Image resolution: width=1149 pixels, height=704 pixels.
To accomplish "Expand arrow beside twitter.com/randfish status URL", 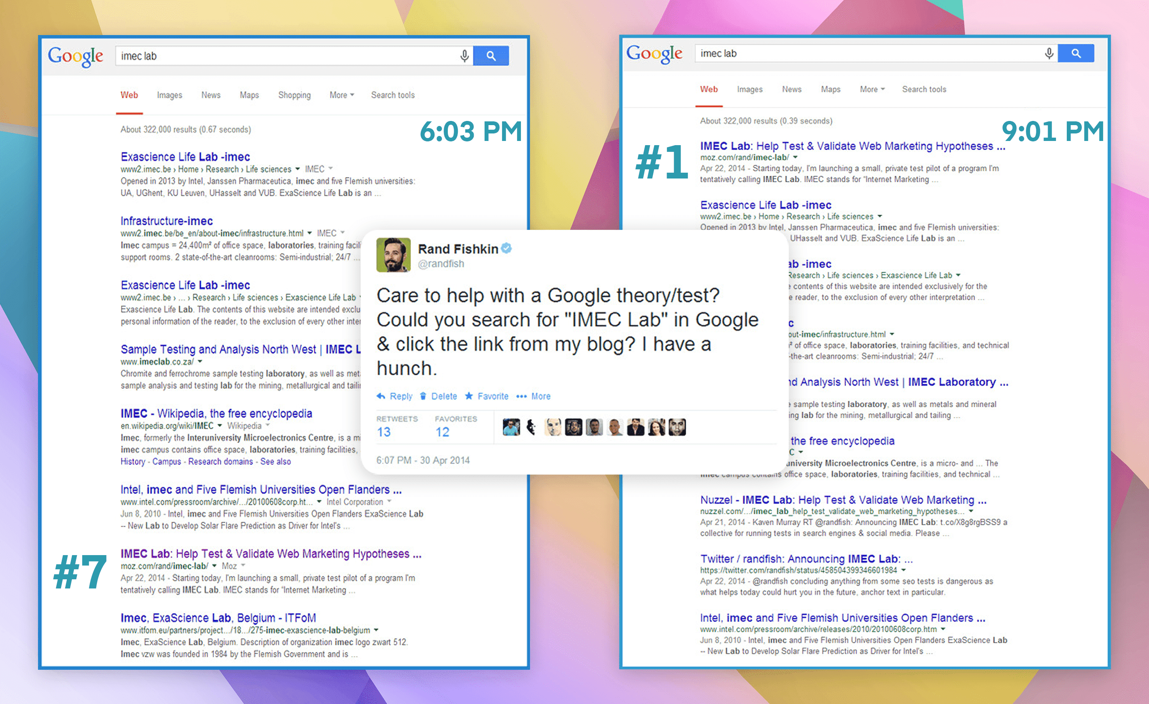I will click(904, 570).
